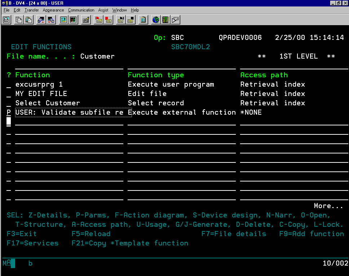Paste from clipboard using the Paste icon
Image resolution: width=349 pixels, height=276 pixels.
point(28,20)
